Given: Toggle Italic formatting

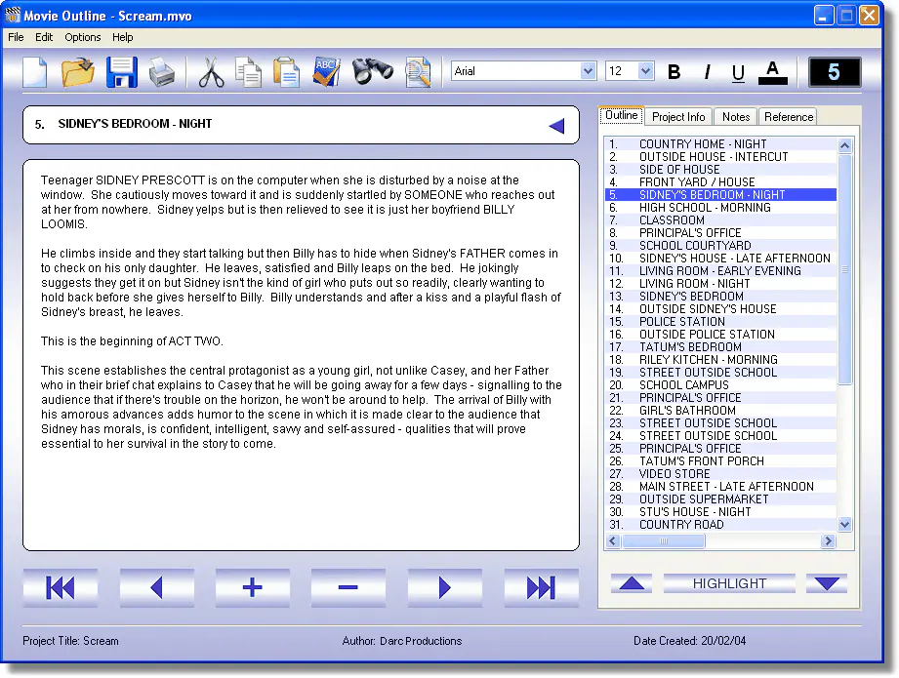Looking at the screenshot, I should coord(707,72).
